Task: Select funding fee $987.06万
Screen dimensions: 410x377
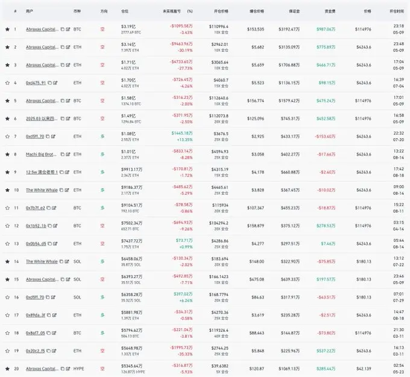Action: click(326, 30)
